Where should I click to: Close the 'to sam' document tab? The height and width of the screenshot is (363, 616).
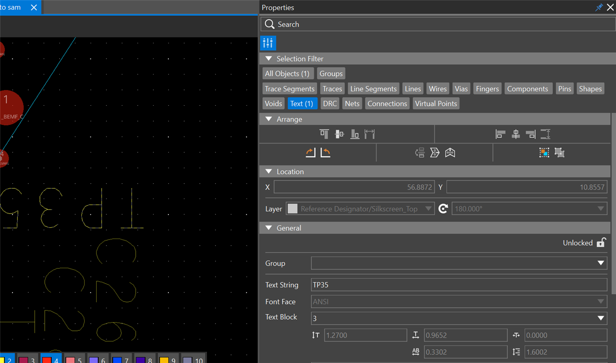click(x=34, y=7)
